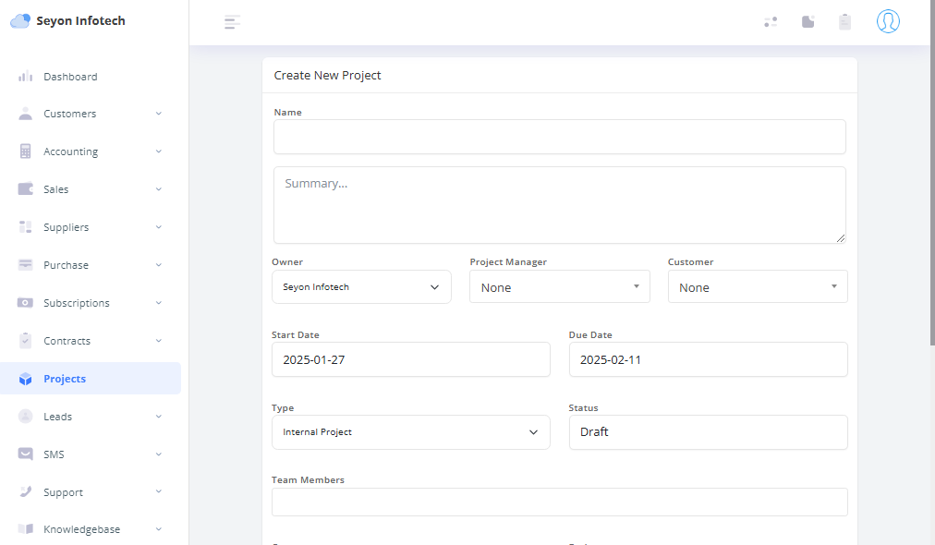Open the Project Manager dropdown

pyautogui.click(x=559, y=287)
